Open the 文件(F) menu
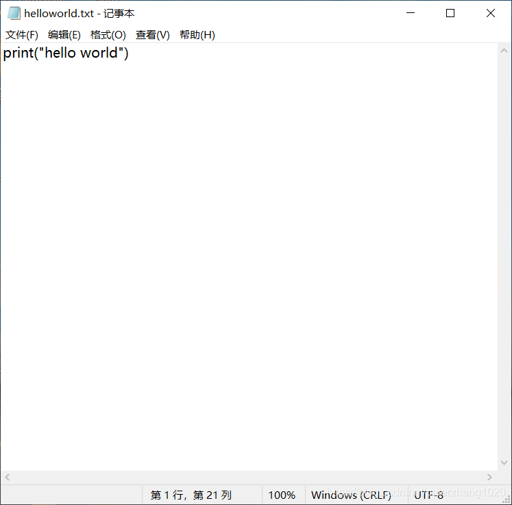 pyautogui.click(x=21, y=34)
